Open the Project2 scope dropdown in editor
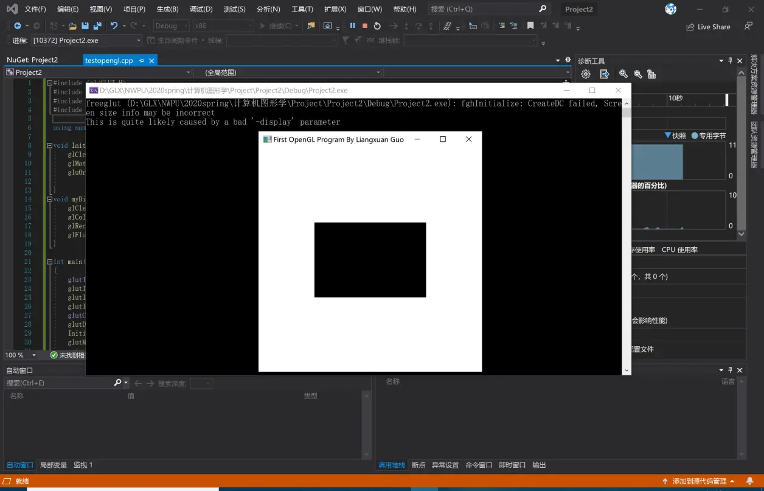 point(98,72)
